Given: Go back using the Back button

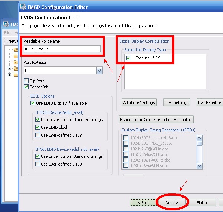Looking at the screenshot, I should click(x=143, y=203).
